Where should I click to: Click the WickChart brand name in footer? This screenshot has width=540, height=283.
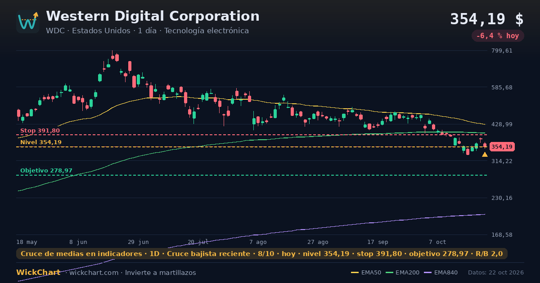[38, 273]
